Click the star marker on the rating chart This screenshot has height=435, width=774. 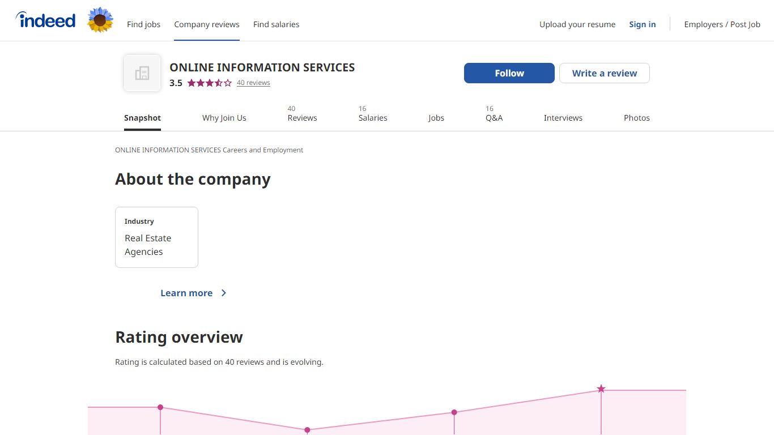[601, 389]
